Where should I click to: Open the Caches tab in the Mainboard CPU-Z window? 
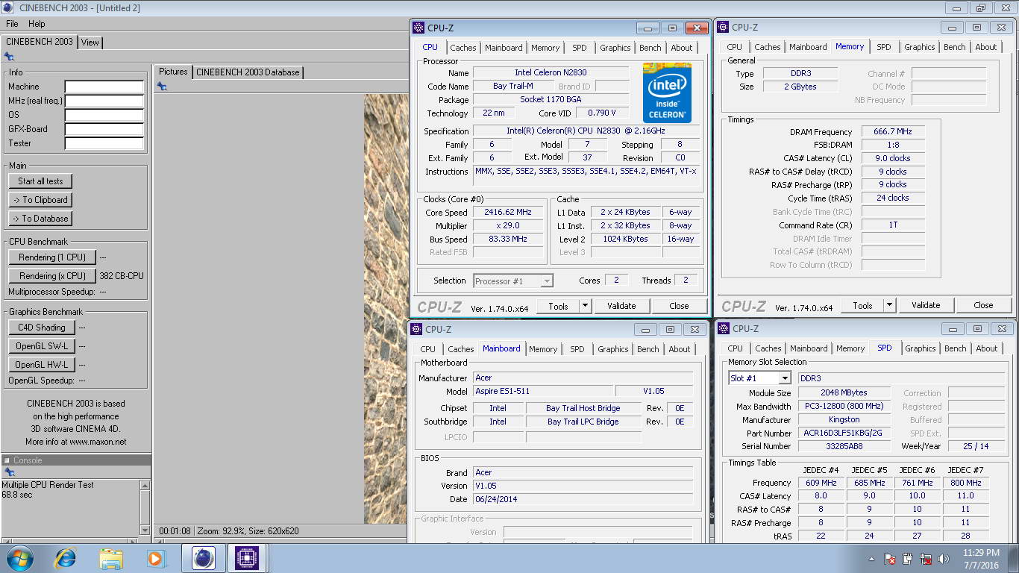461,349
